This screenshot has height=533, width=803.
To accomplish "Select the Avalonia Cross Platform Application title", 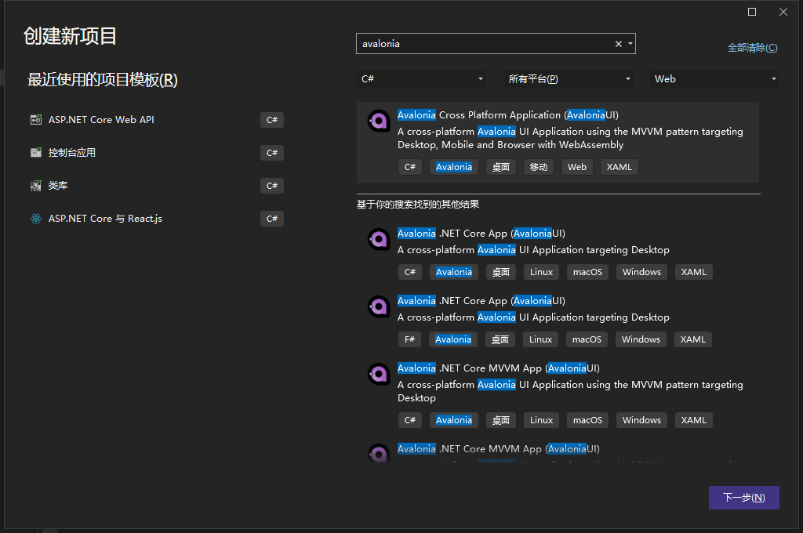I will pos(508,115).
